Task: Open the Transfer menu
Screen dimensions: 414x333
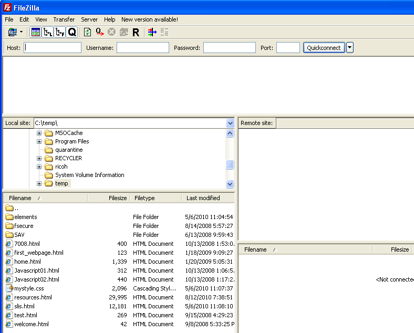Action: [64, 19]
